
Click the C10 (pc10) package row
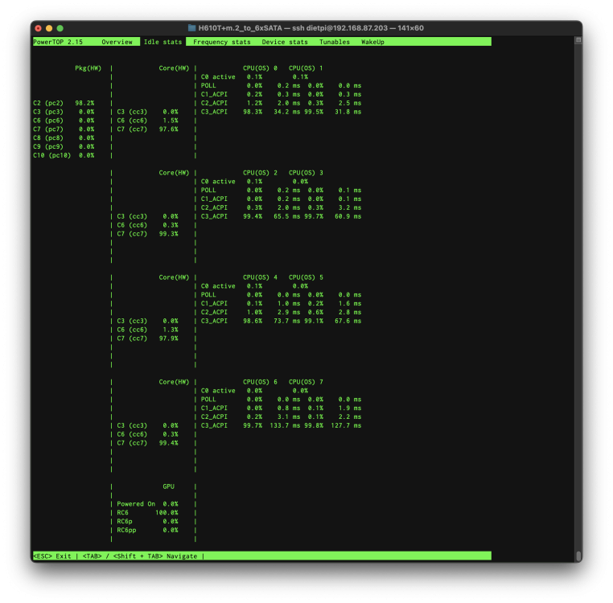[x=64, y=155]
